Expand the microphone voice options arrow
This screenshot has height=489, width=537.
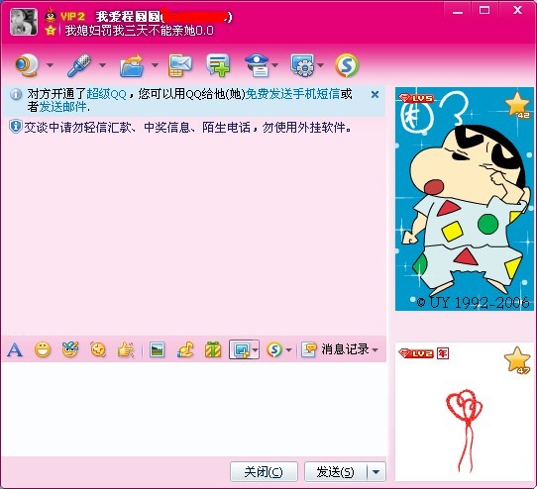coord(102,65)
